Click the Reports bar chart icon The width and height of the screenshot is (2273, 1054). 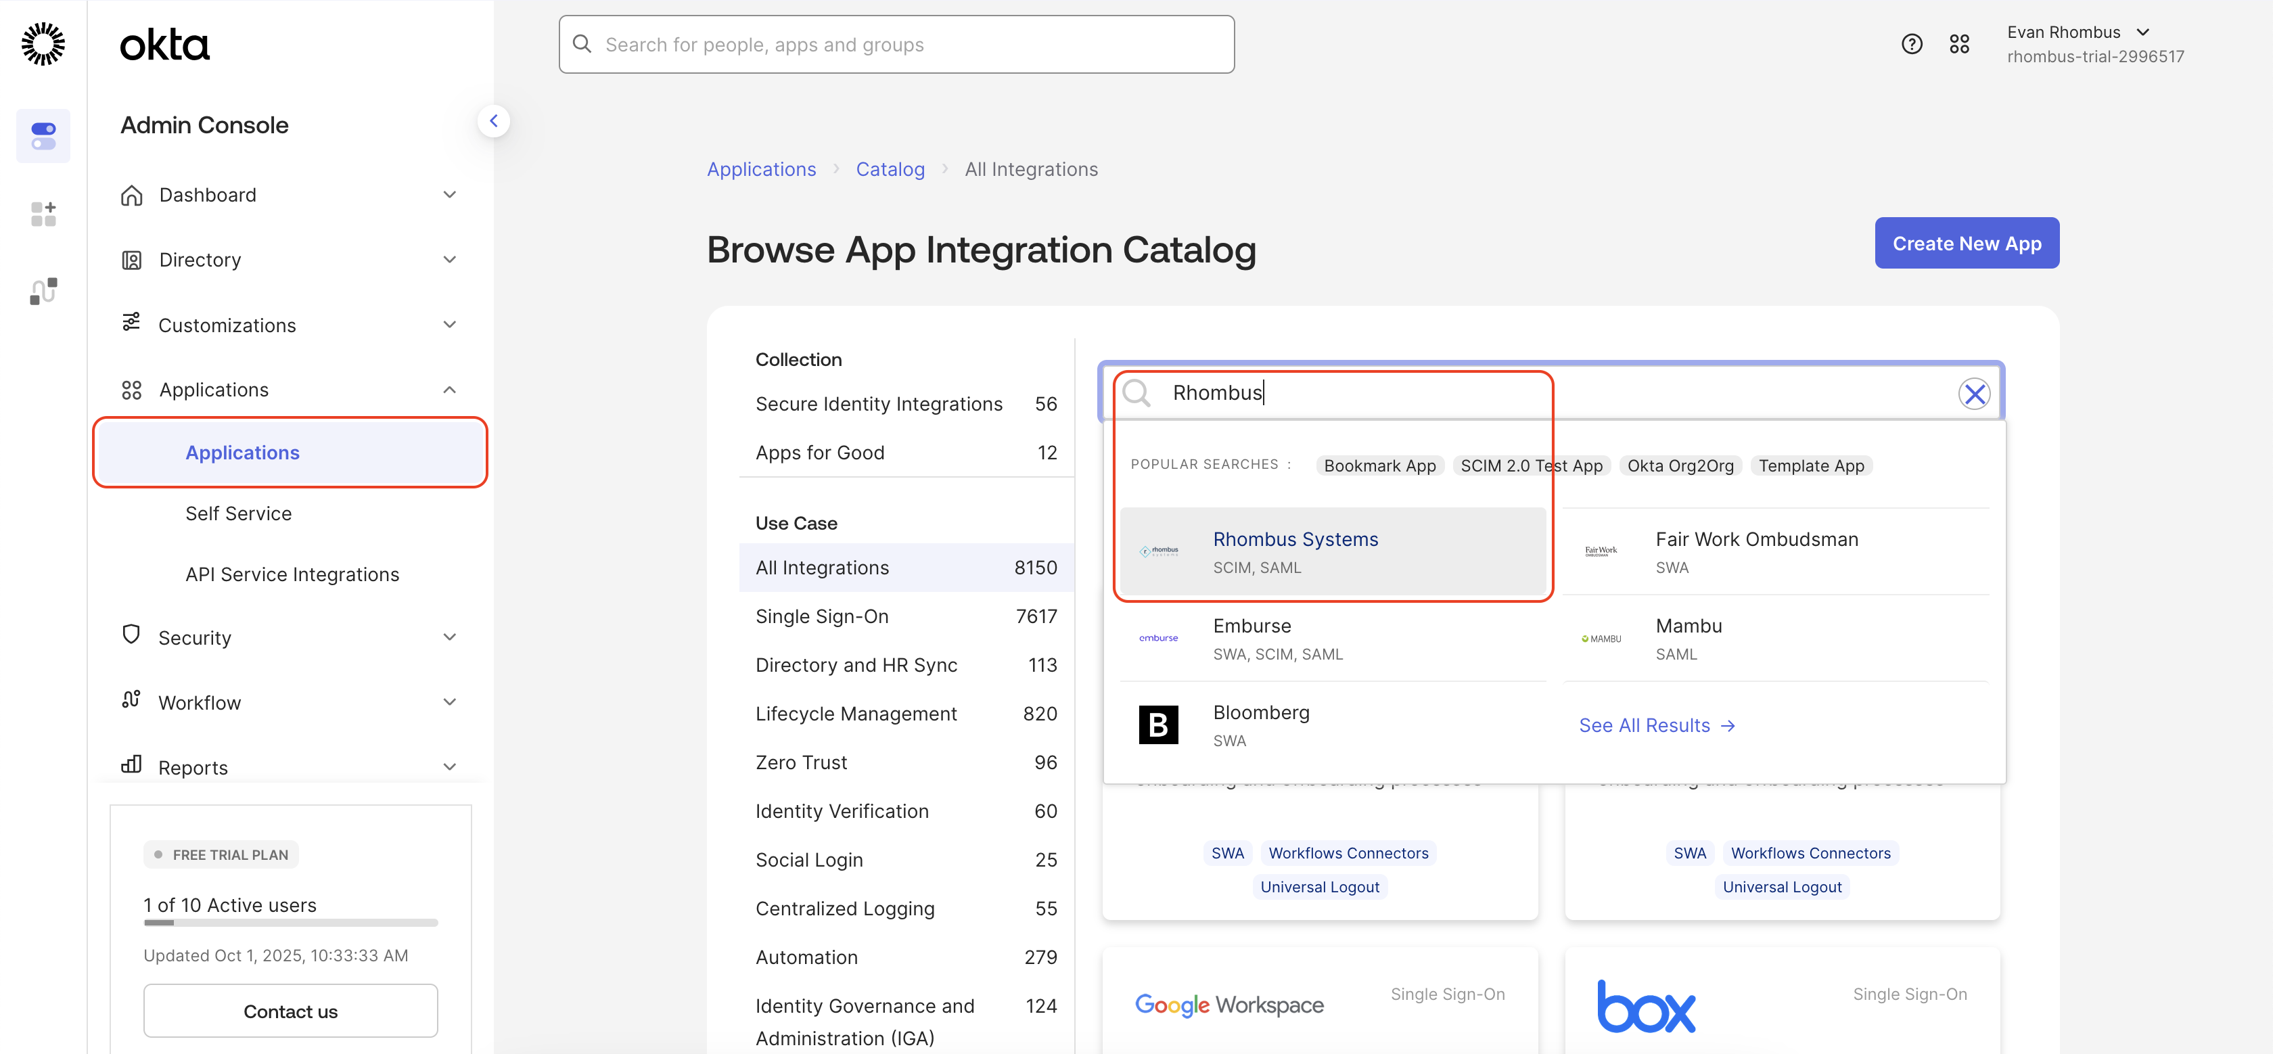click(x=131, y=764)
